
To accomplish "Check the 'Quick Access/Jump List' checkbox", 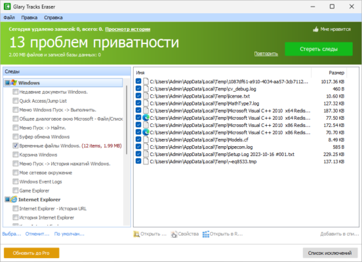I will click(x=16, y=101).
